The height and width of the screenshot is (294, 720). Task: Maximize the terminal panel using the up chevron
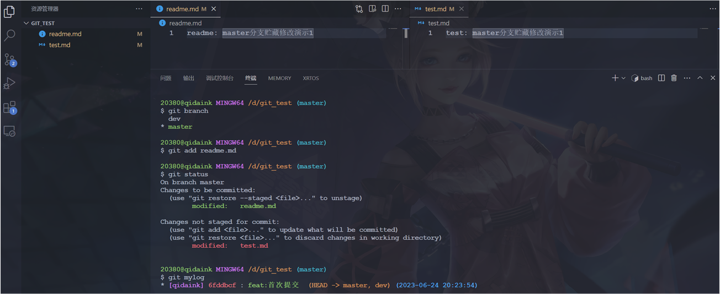coord(700,78)
